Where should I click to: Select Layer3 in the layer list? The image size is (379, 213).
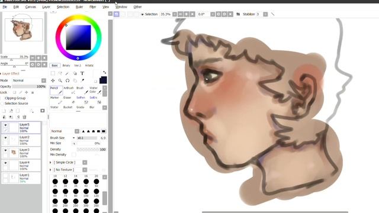coord(21,153)
